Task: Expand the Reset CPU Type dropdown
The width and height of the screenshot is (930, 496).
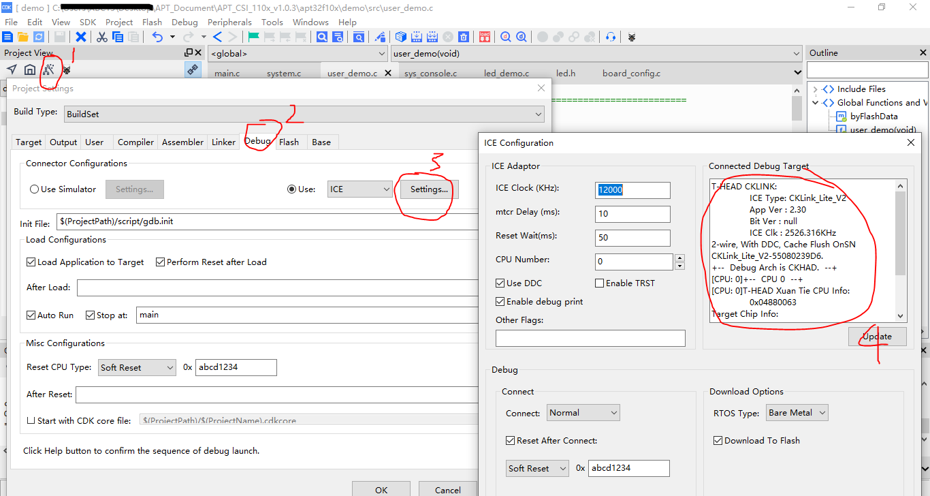Action: [x=137, y=368]
